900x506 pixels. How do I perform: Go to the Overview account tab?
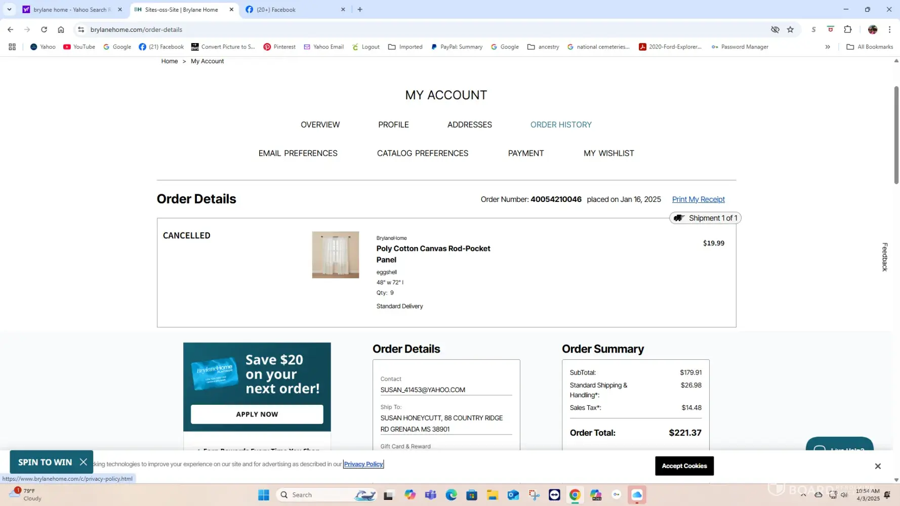point(320,124)
